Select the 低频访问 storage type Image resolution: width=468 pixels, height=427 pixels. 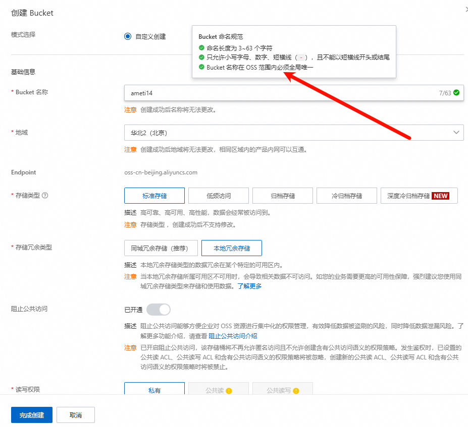click(219, 196)
